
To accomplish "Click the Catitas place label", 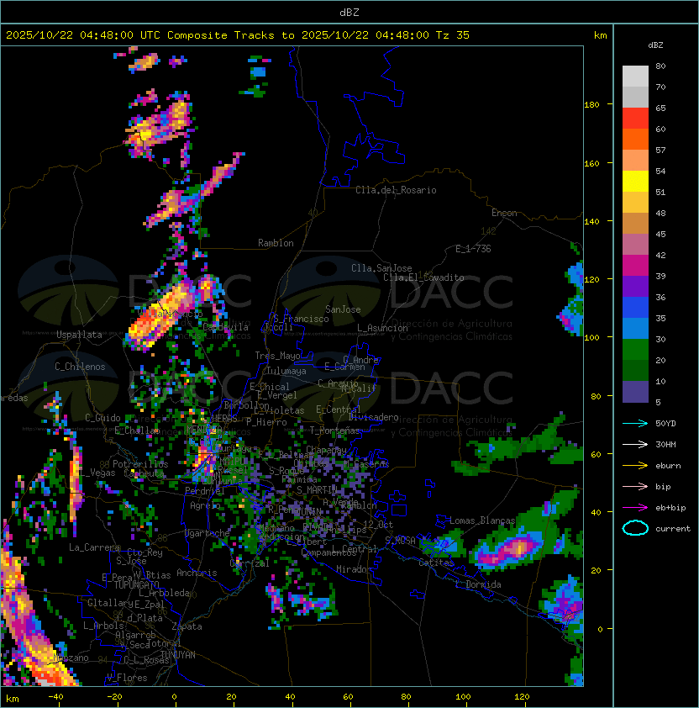I will point(436,563).
